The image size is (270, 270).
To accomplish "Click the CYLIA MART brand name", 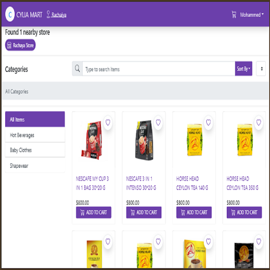I will point(30,15).
